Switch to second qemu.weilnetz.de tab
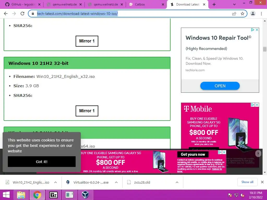267x200 pixels. [x=105, y=4]
